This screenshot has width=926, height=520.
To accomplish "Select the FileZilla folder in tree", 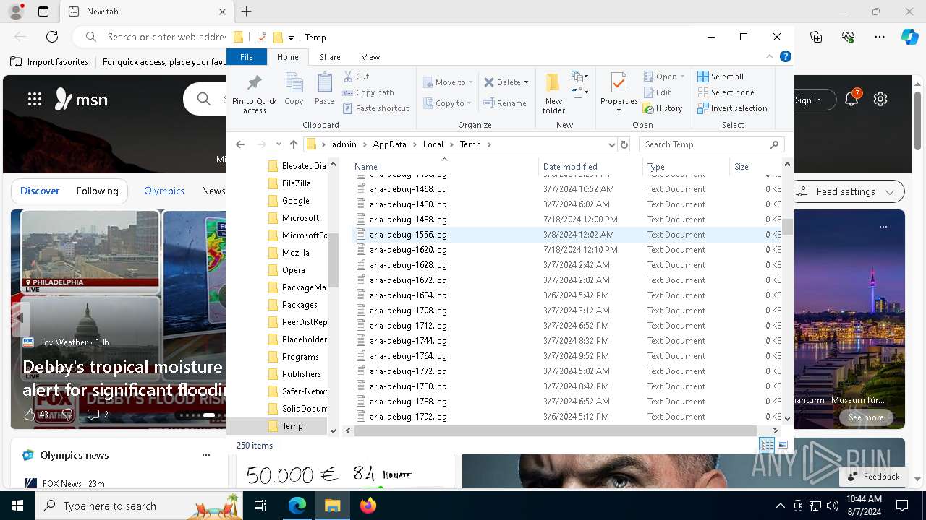I will pyautogui.click(x=296, y=183).
